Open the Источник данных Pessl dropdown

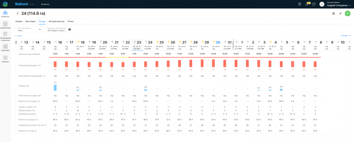29,29
